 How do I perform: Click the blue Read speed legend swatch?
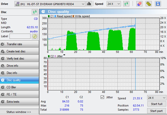(x=55, y=16)
